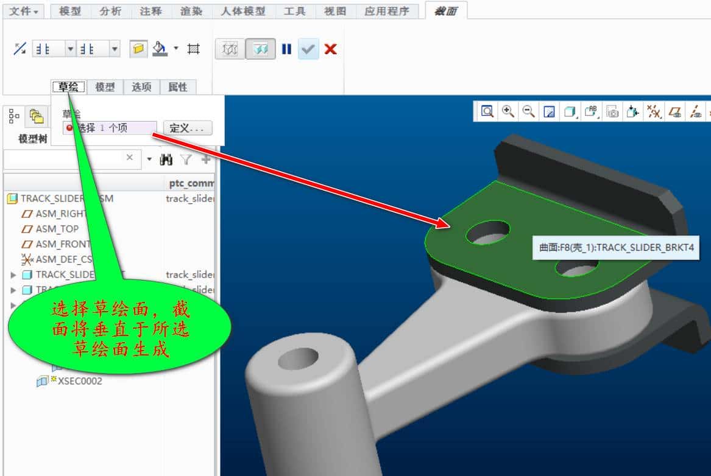Click the binoculars search icon in model tree
This screenshot has width=711, height=476.
166,159
